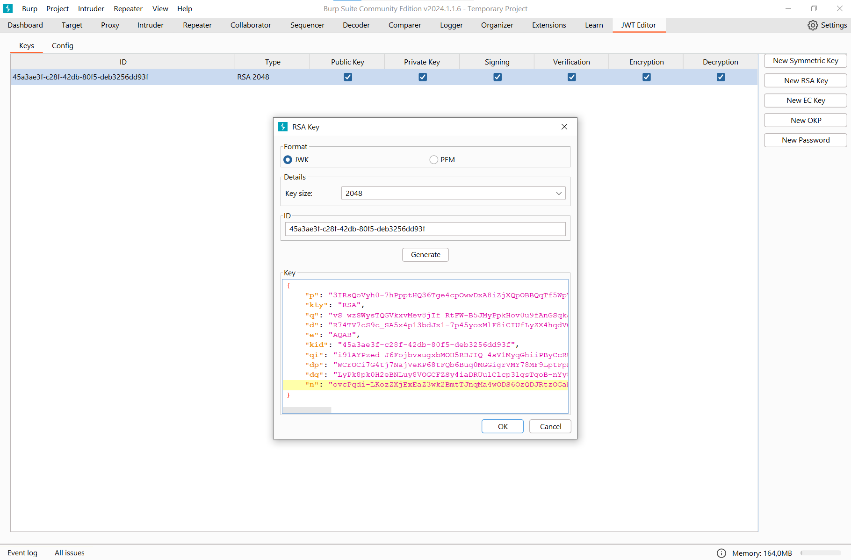851x560 pixels.
Task: Click the Private Key column header
Action: (422, 62)
